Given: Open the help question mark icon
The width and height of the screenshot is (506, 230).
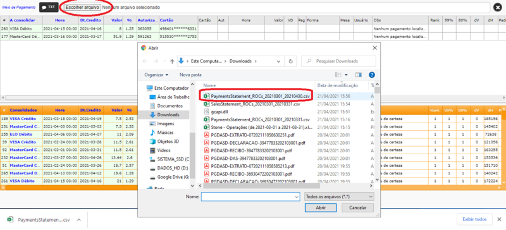Looking at the screenshot, I should (x=372, y=75).
